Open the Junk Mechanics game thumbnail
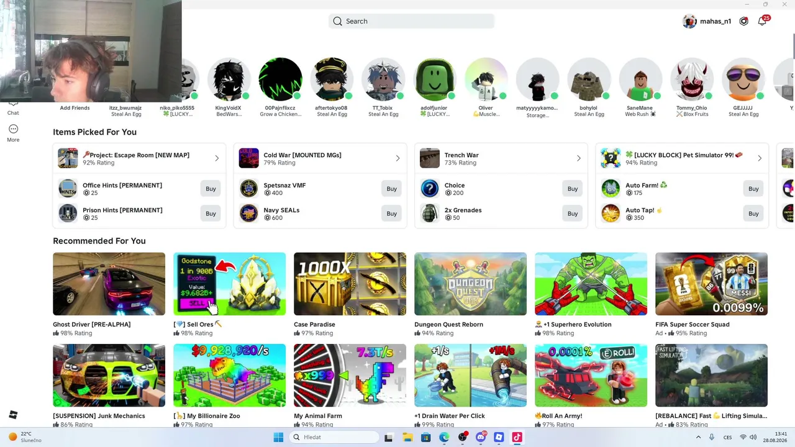The image size is (795, 447). (109, 376)
